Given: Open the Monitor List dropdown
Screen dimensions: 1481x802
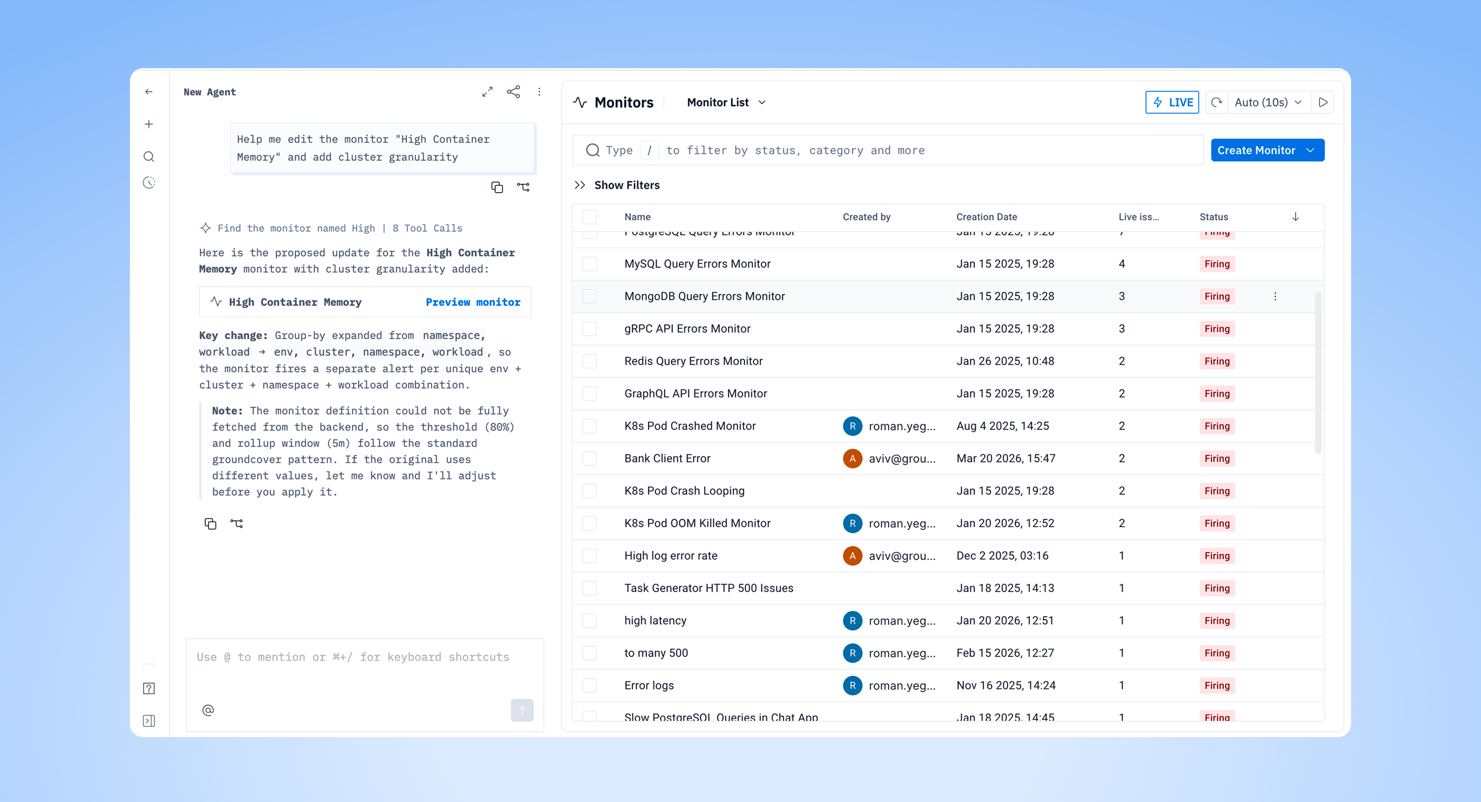Looking at the screenshot, I should tap(725, 102).
